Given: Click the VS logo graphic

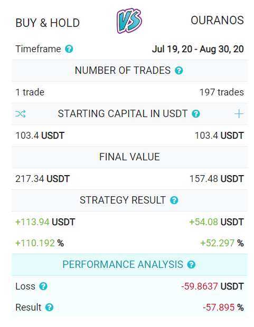Looking at the screenshot, I should [129, 21].
